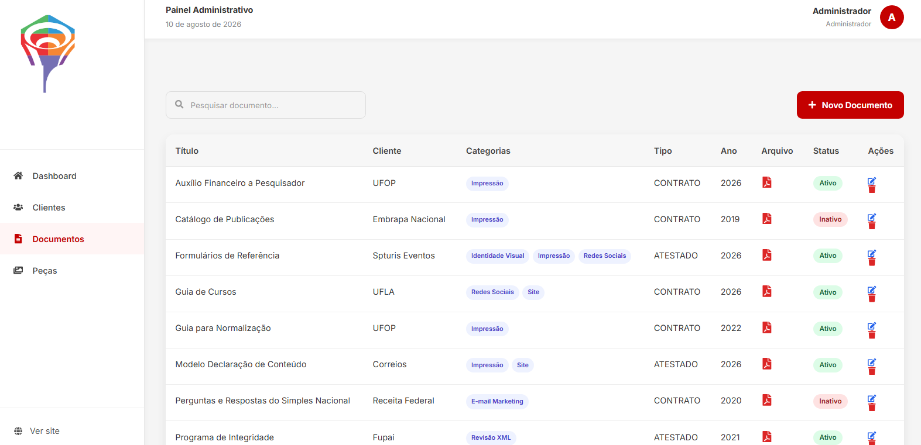Image resolution: width=921 pixels, height=445 pixels.
Task: View the PDF of Formulários de Referência
Action: pos(766,255)
